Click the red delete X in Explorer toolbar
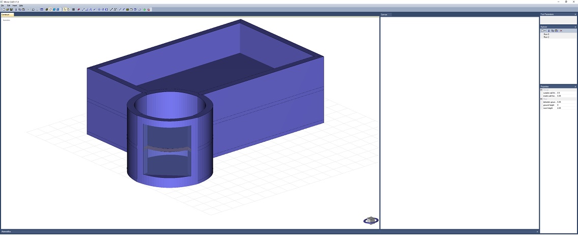The width and height of the screenshot is (578, 242). (x=561, y=31)
